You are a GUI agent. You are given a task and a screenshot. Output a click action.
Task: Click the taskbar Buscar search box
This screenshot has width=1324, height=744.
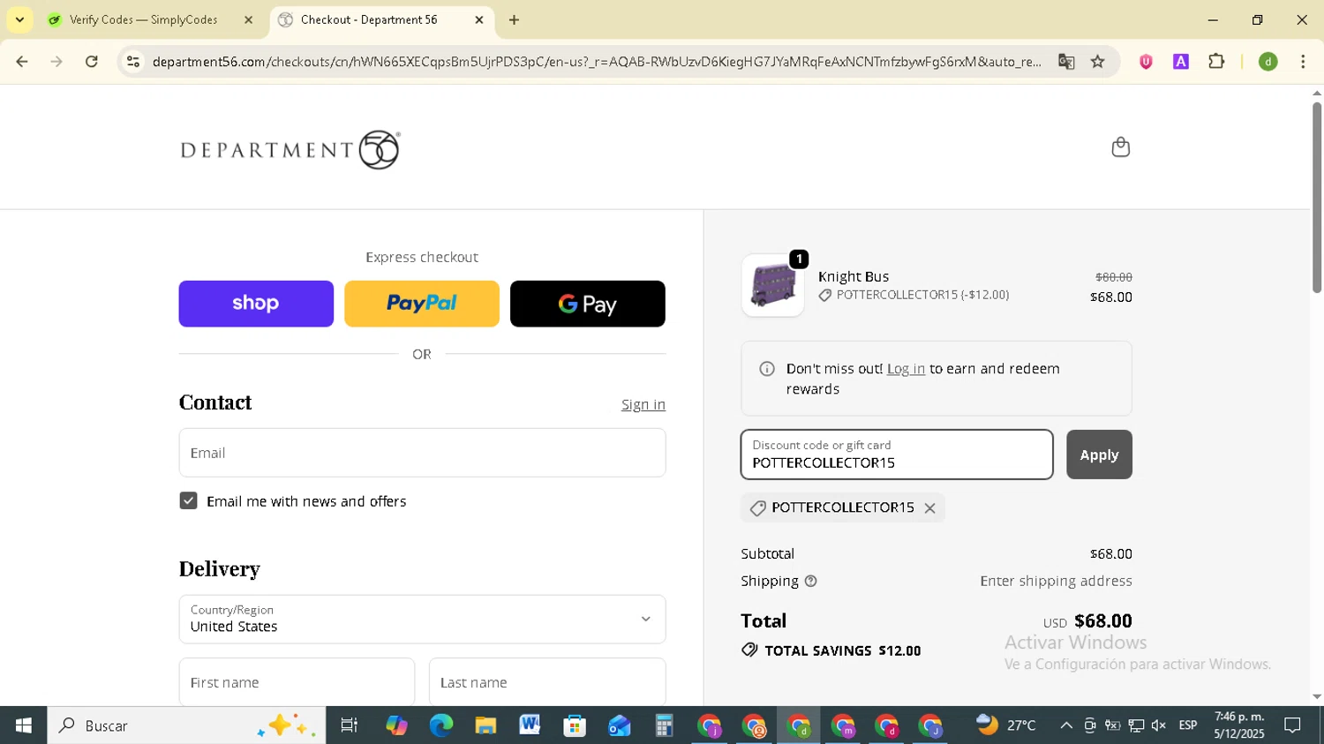tap(186, 725)
